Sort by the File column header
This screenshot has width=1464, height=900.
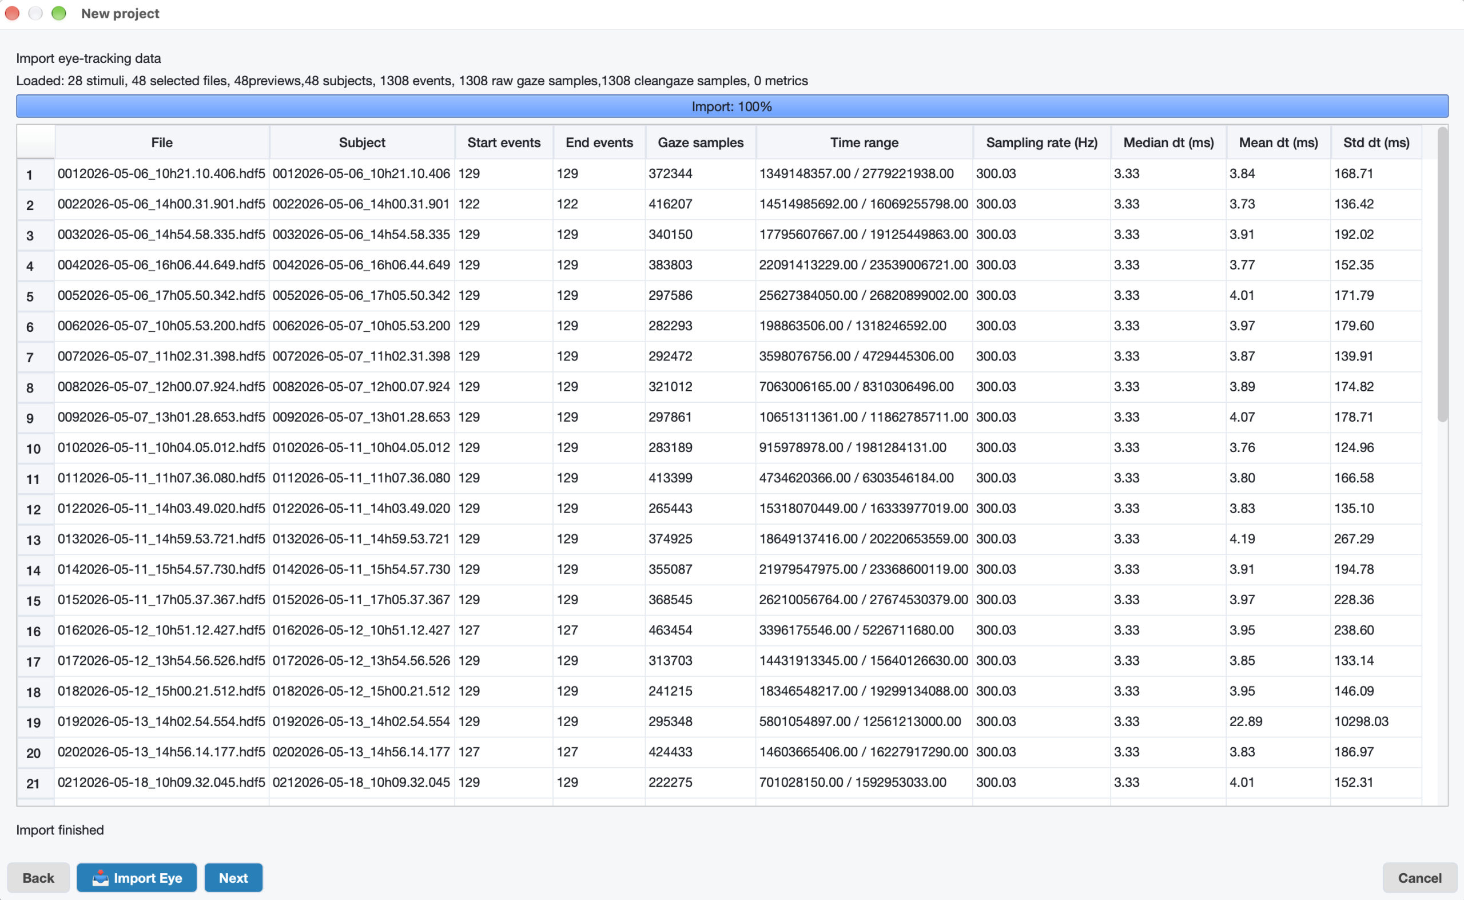pos(162,142)
